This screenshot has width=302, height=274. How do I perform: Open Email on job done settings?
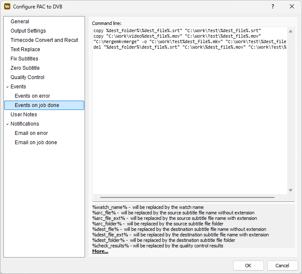click(x=36, y=142)
